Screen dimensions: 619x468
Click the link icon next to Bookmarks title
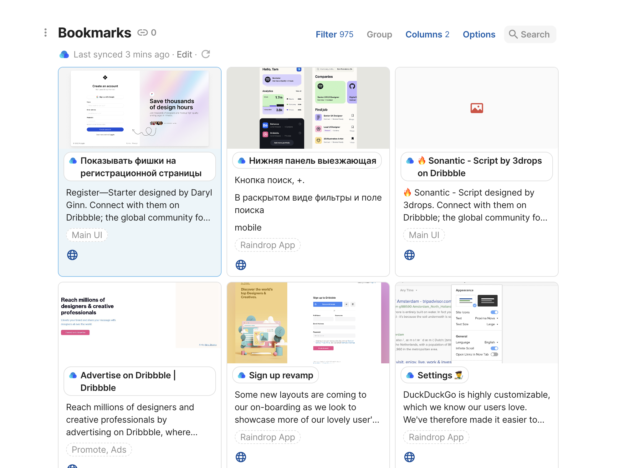coord(142,32)
